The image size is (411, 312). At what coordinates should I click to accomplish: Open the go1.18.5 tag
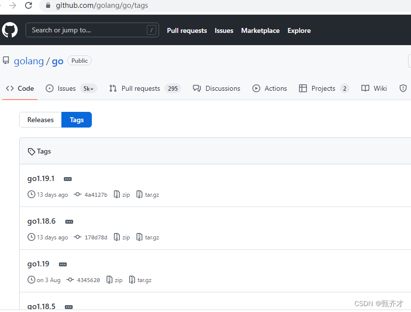(x=41, y=306)
